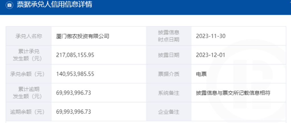
Task: Click the 披露日期 value 2023-12-01
Action: point(210,55)
